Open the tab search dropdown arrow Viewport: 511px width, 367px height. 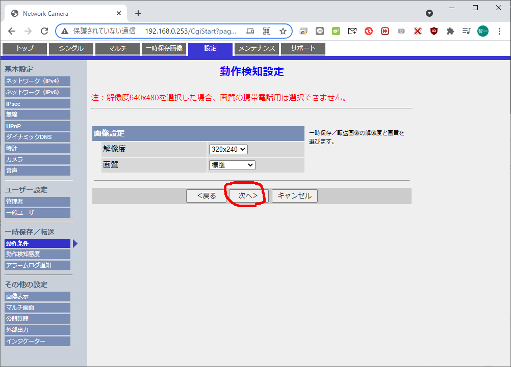[429, 13]
